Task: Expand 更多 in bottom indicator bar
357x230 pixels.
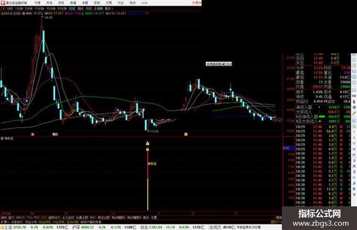Action: (146, 218)
